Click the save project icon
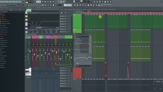163x92 pixels. tap(105, 2)
